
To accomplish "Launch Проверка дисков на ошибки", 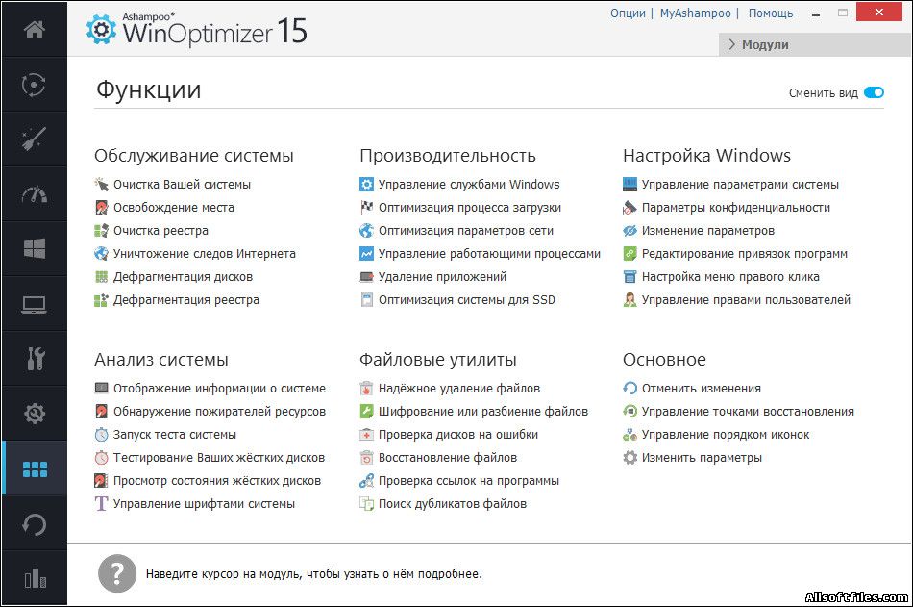I will [458, 435].
